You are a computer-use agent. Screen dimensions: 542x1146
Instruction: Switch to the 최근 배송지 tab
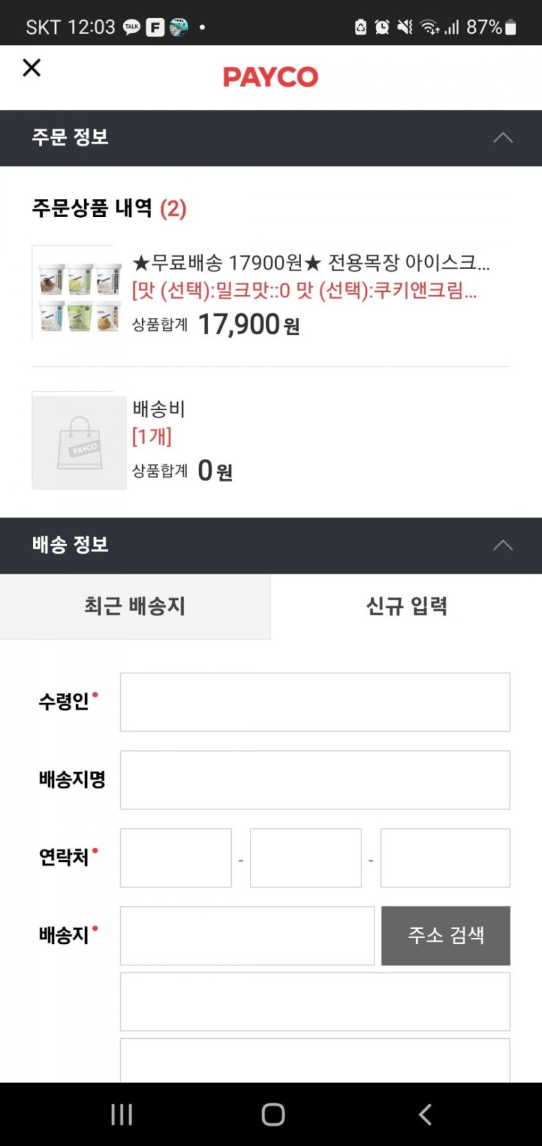tap(135, 606)
